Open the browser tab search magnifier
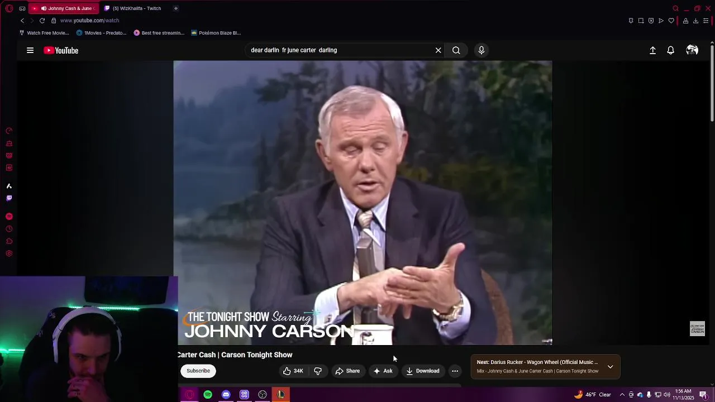715x402 pixels. (675, 8)
